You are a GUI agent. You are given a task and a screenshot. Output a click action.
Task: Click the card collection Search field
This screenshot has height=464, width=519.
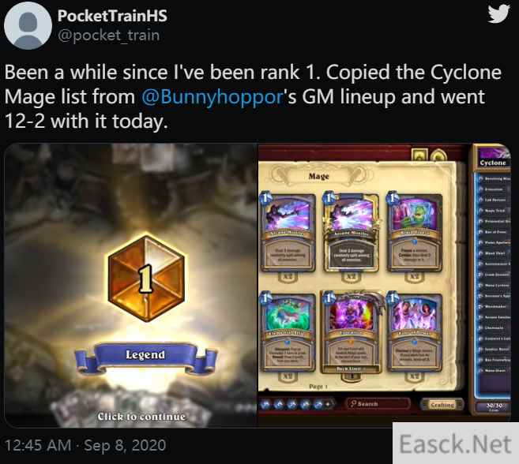(x=378, y=404)
